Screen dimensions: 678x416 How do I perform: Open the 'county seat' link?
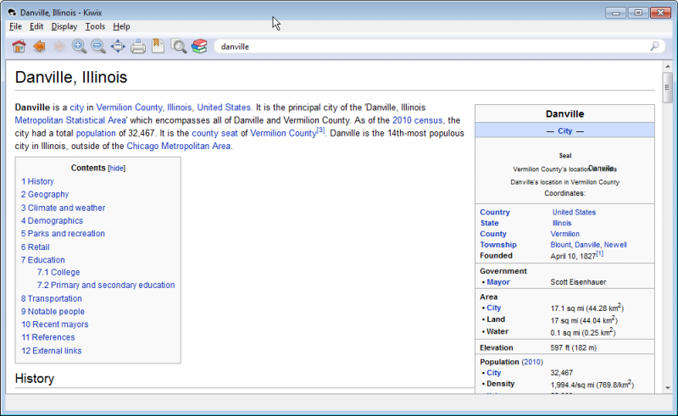click(x=215, y=133)
